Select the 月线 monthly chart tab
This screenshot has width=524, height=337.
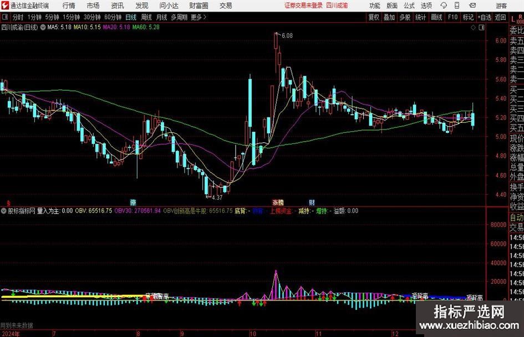162,17
